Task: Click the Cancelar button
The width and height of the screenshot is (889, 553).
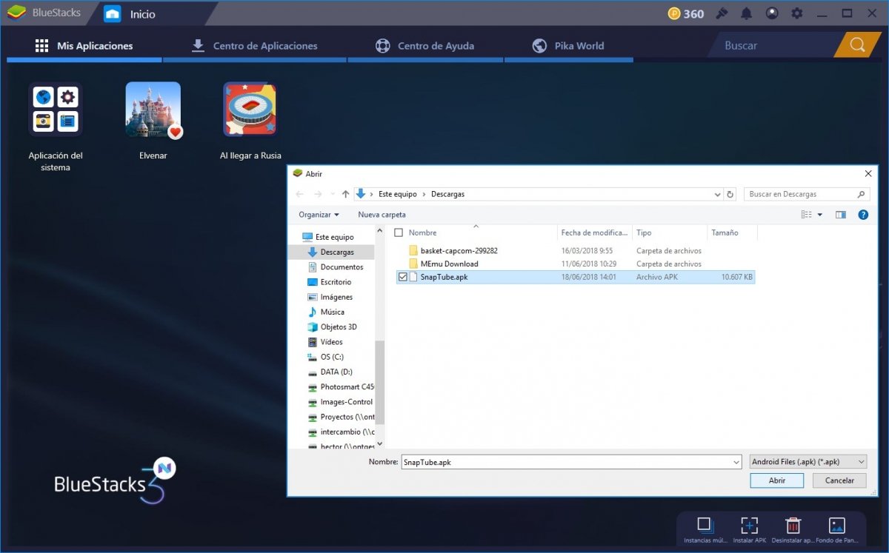Action: pyautogui.click(x=839, y=480)
